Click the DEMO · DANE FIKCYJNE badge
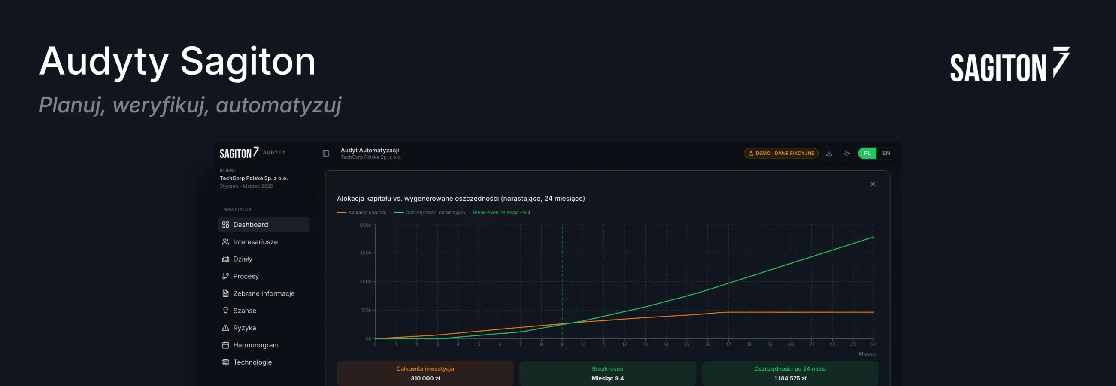This screenshot has width=1116, height=386. [781, 153]
